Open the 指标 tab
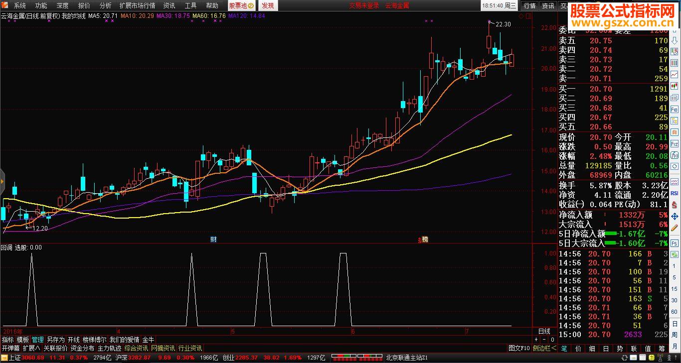Viewport: 681px width, 363px height. (x=7, y=340)
